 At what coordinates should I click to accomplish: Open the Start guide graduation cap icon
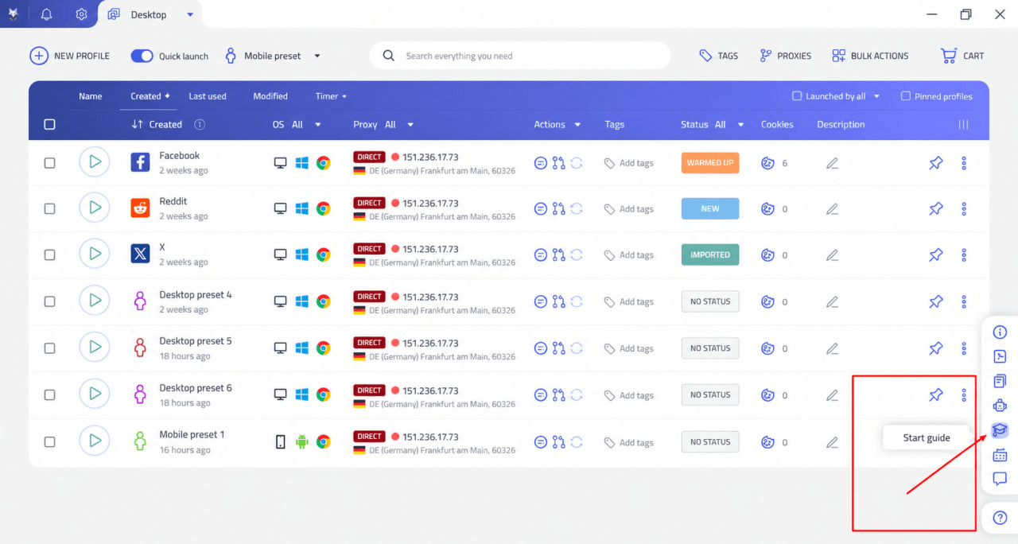(x=1000, y=430)
